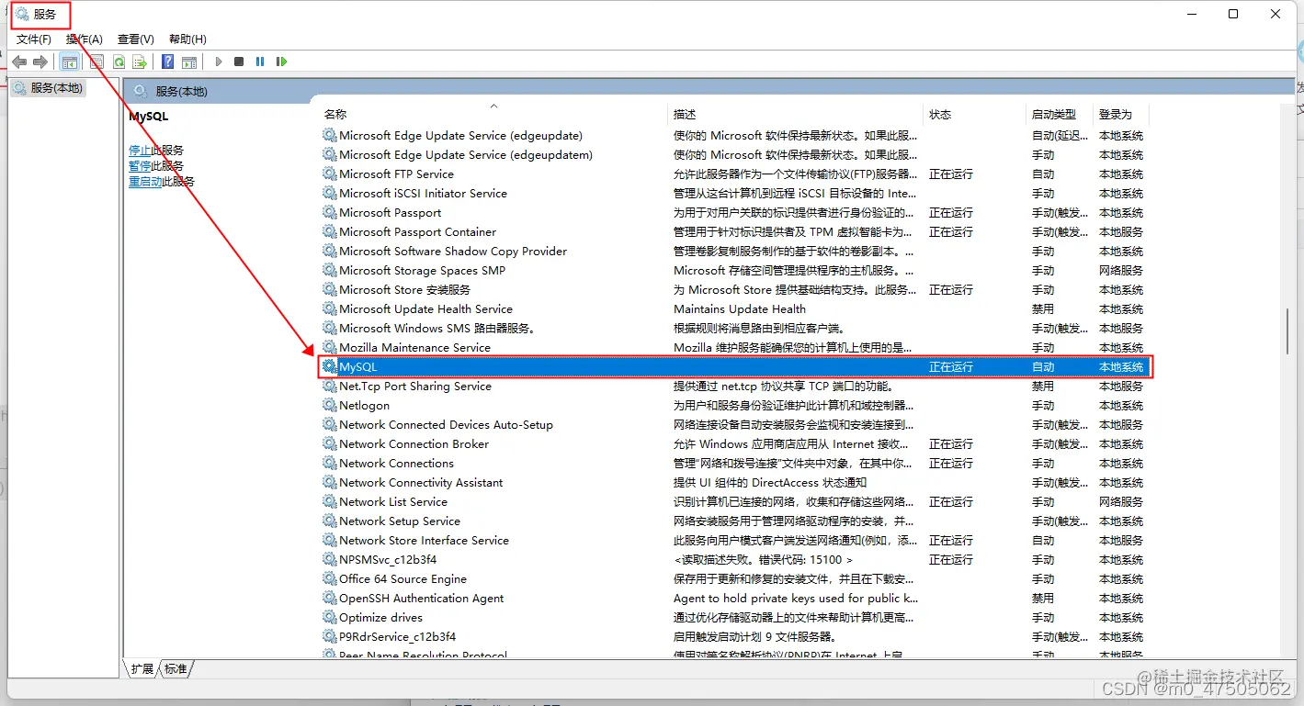1304x706 pixels.
Task: Select the Network Setup Service row
Action: pyautogui.click(x=734, y=521)
